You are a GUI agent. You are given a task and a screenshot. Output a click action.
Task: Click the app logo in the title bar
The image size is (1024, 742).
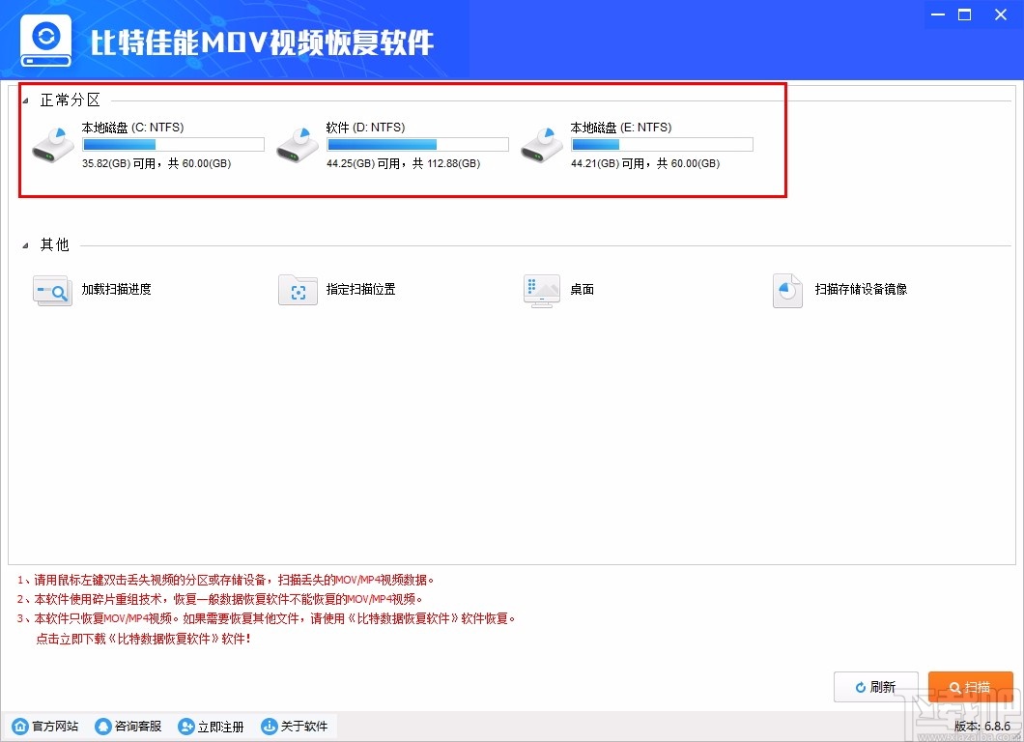pos(45,39)
